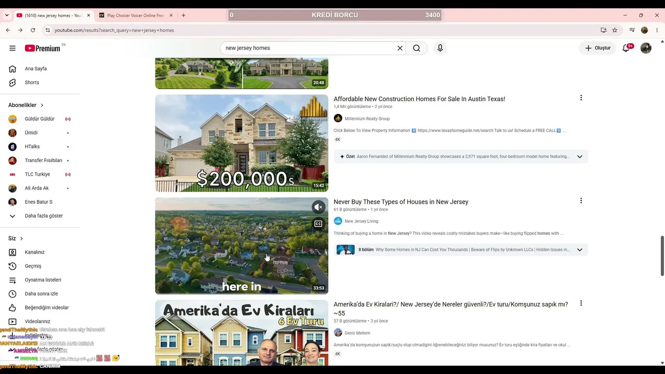665x374 pixels.
Task: Switch to the Play Choicer Voicer tab
Action: (x=136, y=16)
